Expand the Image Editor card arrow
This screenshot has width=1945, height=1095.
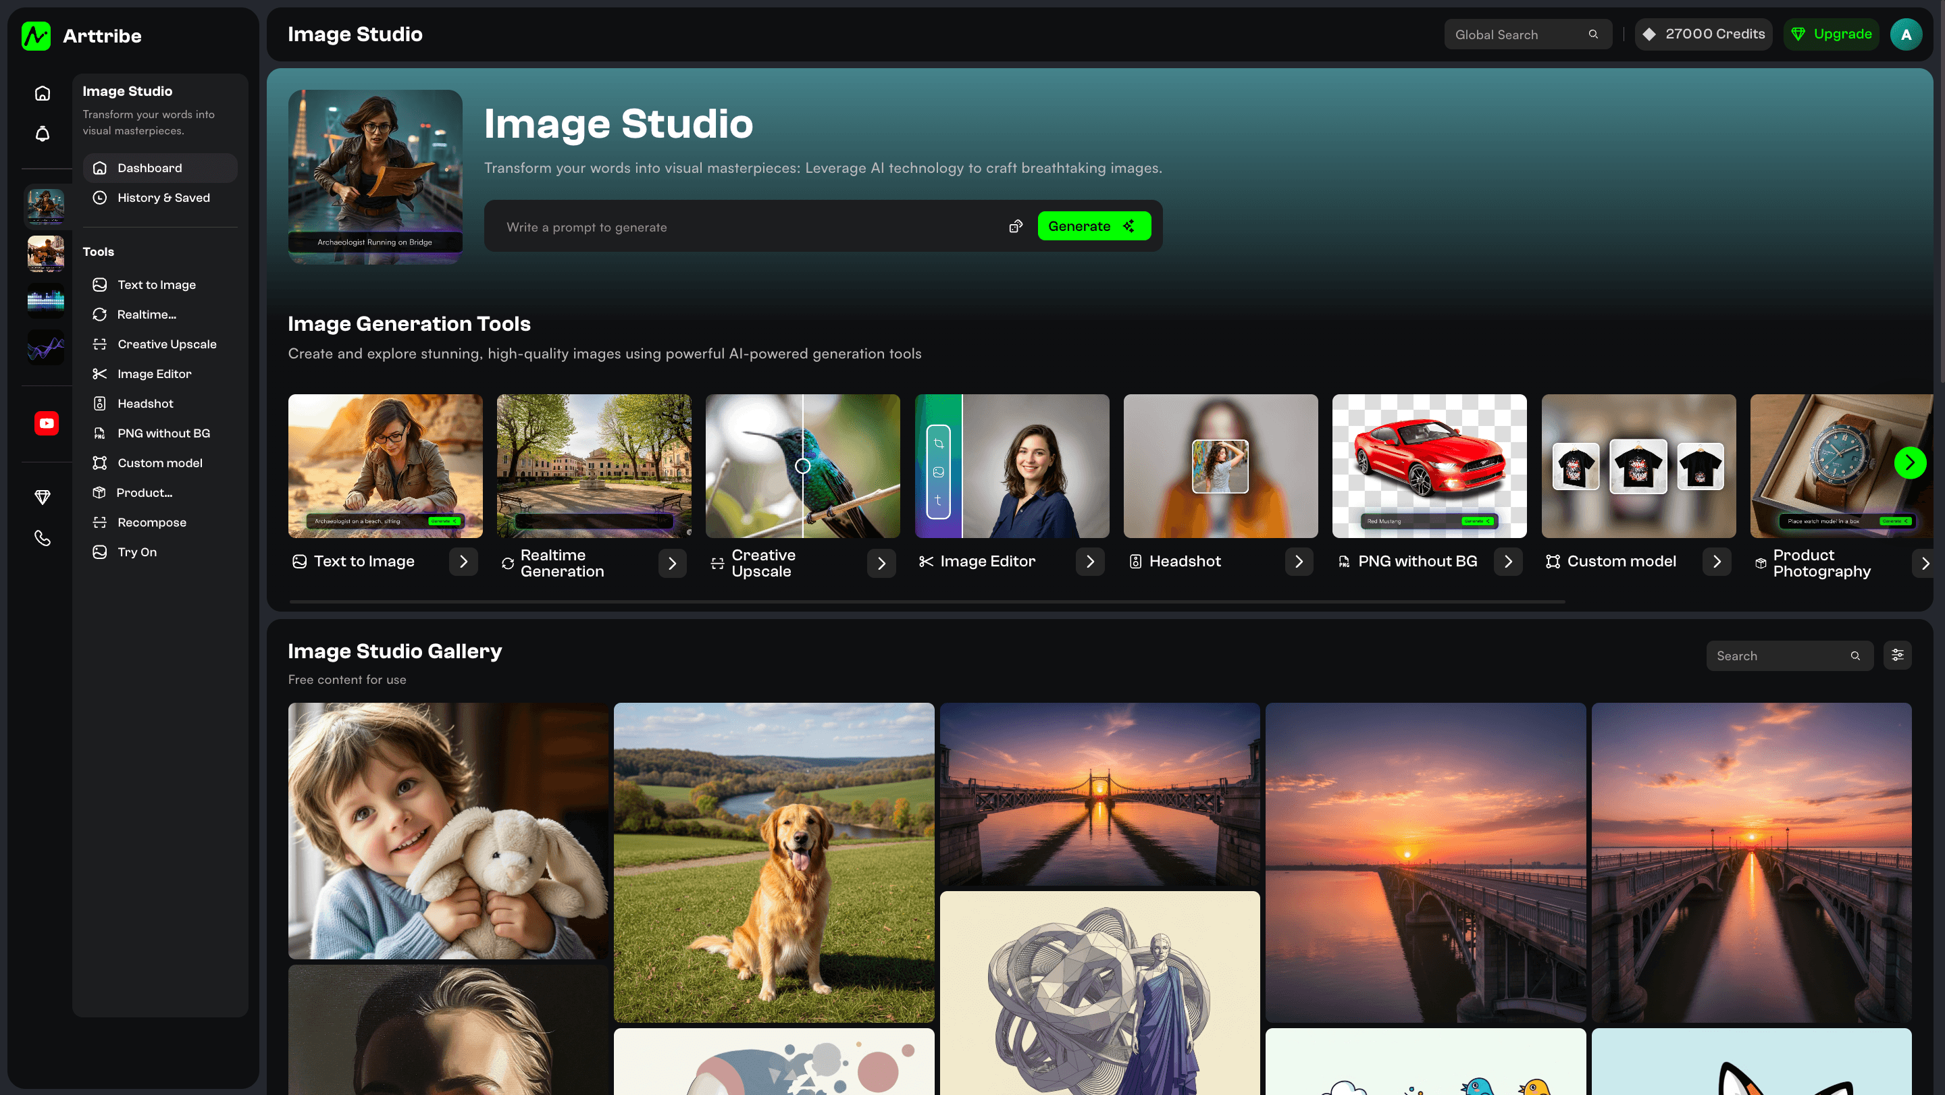pos(1089,562)
